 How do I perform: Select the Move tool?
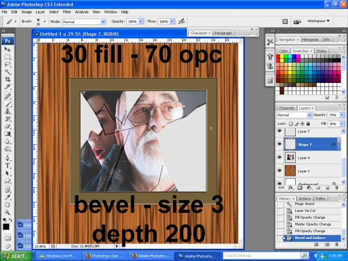(x=8, y=49)
